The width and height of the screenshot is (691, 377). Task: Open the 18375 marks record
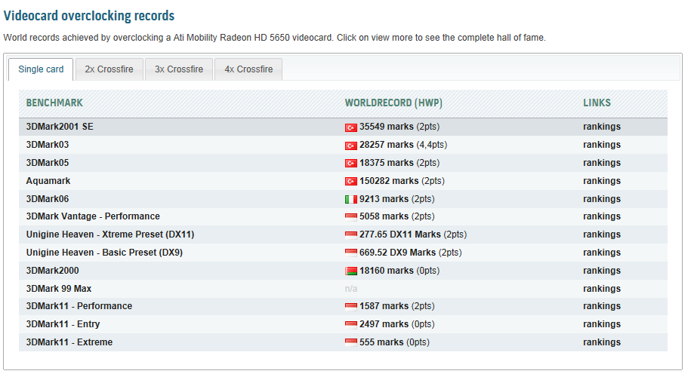[387, 163]
